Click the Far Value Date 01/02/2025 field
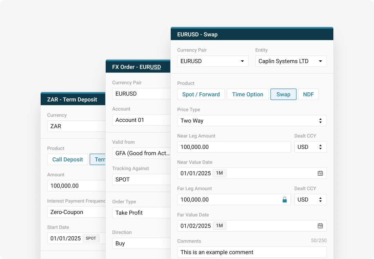374x259 pixels. pos(252,226)
